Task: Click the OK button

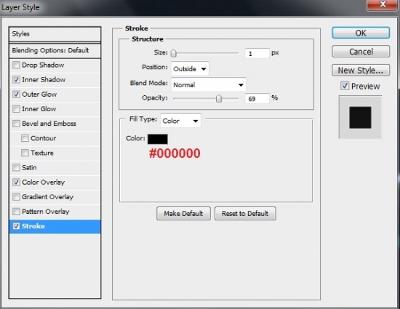Action: coord(361,33)
